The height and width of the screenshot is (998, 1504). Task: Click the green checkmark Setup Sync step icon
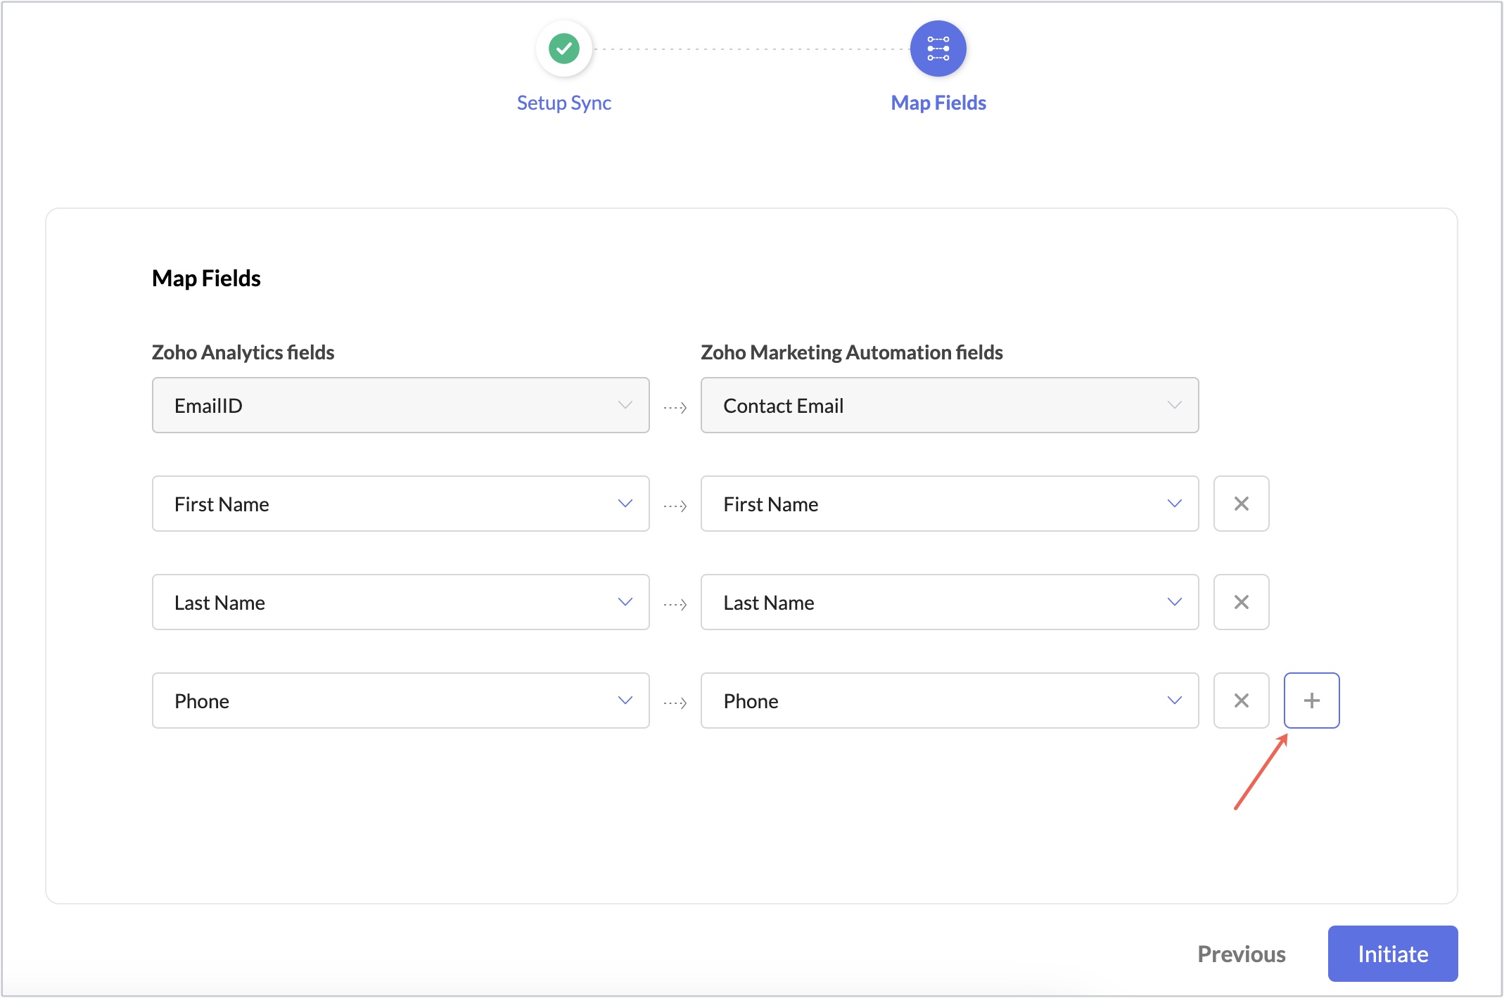tap(563, 49)
